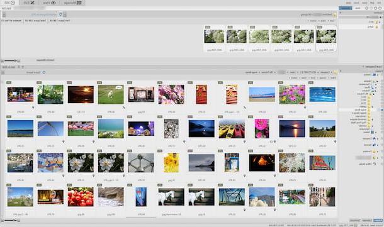Select the blue door thumbnail

coord(232,163)
